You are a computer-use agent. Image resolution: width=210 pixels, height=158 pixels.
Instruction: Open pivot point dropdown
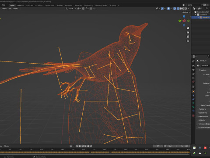point(79,9)
